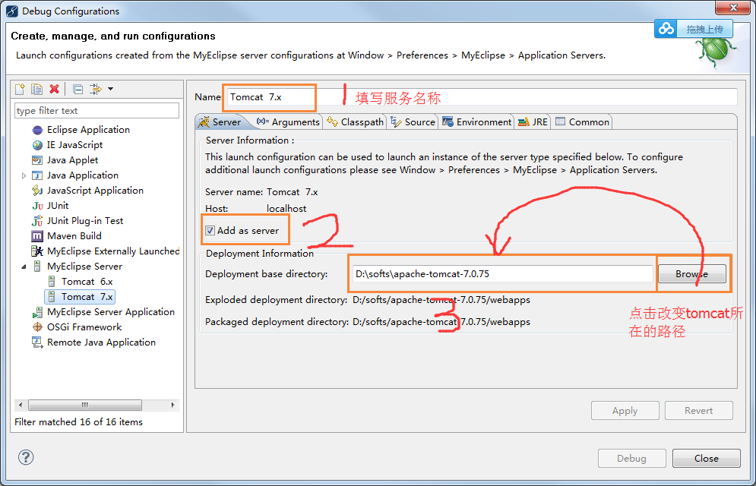Switch to the Arguments tab

289,121
